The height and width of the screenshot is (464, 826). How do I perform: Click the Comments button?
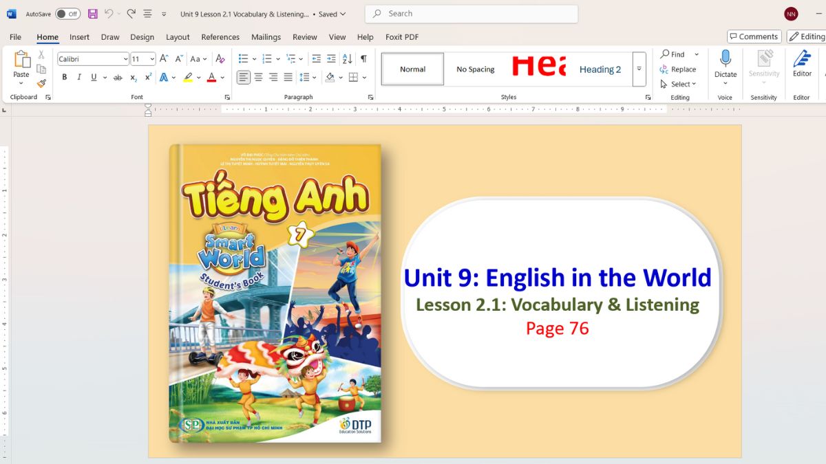click(x=754, y=36)
